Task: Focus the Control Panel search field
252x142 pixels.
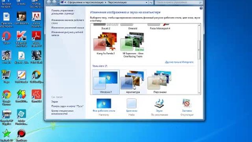Action: point(178,2)
